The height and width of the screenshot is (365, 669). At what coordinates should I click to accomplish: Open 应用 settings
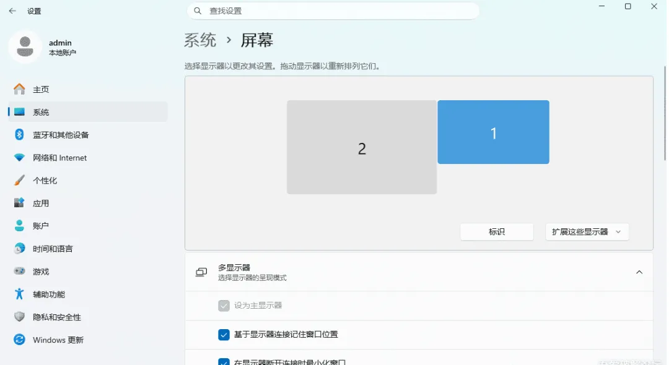click(88, 203)
